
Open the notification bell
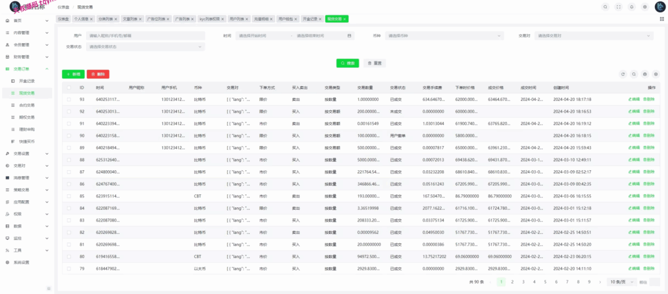click(631, 7)
